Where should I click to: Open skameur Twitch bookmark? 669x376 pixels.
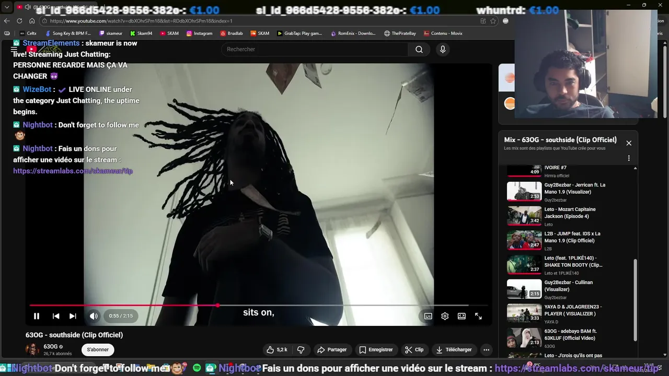coord(110,33)
